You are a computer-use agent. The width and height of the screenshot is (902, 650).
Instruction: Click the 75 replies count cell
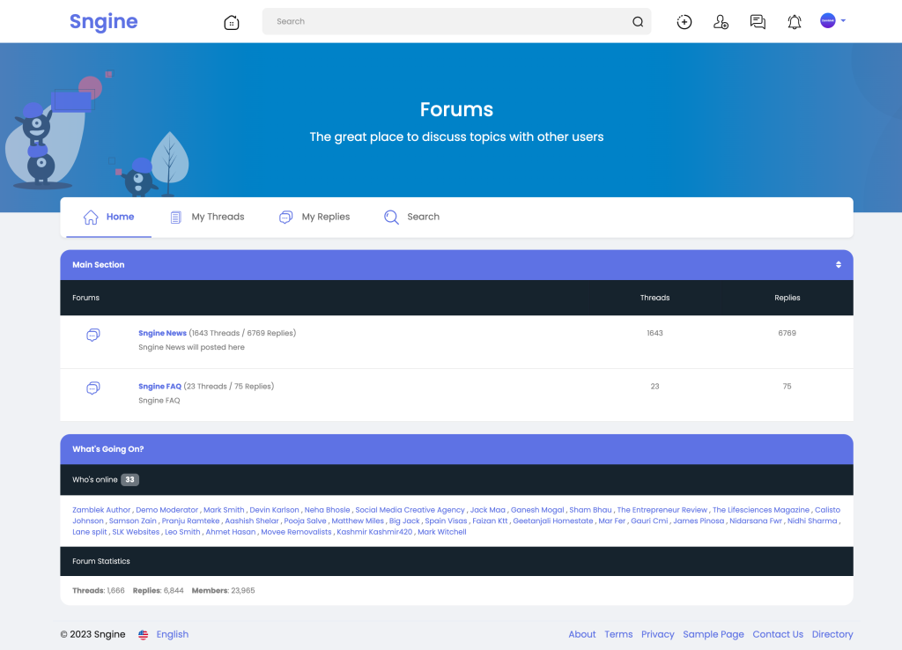click(787, 387)
